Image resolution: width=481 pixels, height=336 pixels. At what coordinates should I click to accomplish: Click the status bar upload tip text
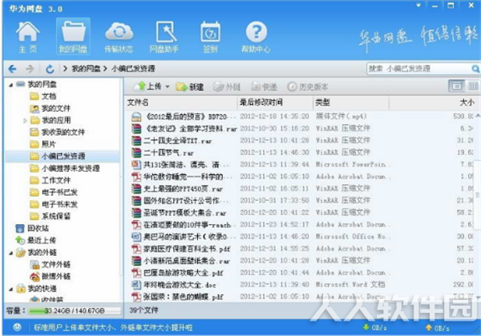pyautogui.click(x=113, y=328)
